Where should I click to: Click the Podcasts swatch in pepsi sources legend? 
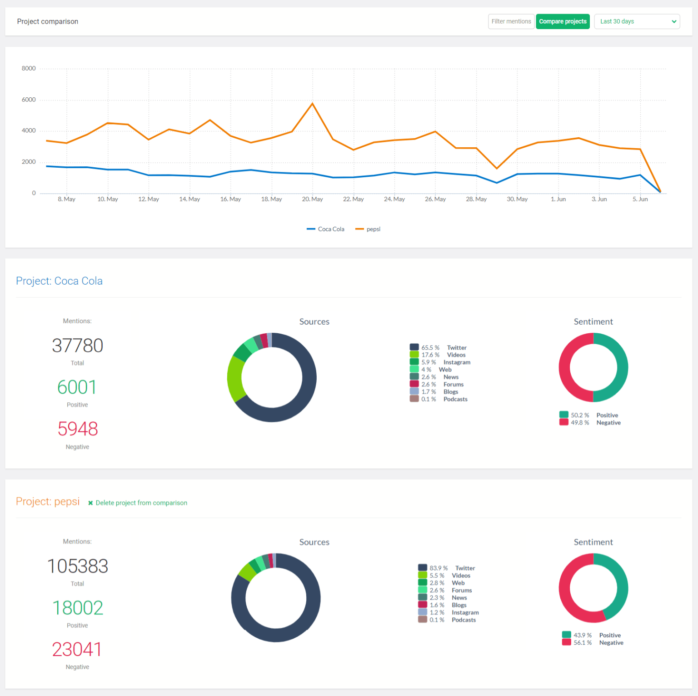click(422, 619)
